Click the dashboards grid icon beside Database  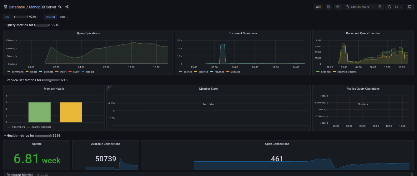click(5, 7)
